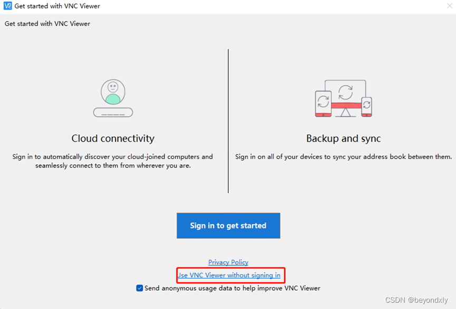Viewport: 456px width, 309px height.
Task: Select the Cloud connectivity heading
Action: (113, 138)
